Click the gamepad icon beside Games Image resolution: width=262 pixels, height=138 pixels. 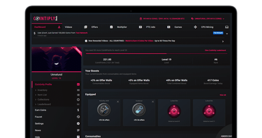pyautogui.click(x=195, y=27)
